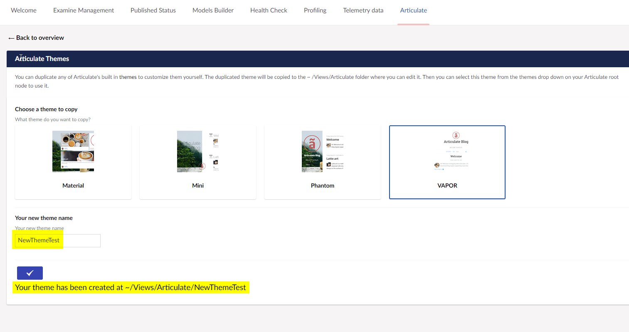Screen dimensions: 629x332
Task: Click the new theme name input field
Action: 58,241
